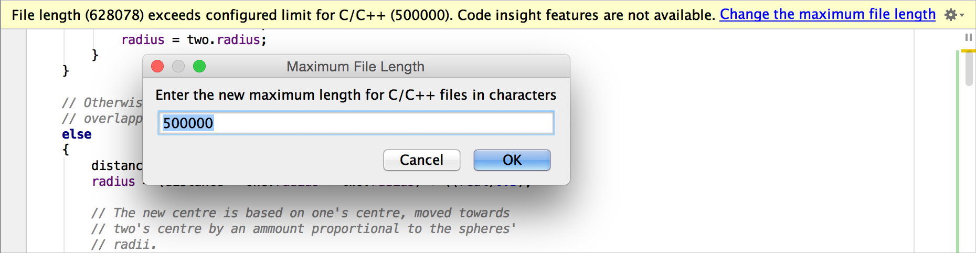Close the Maximum File Length dialog
Image resolution: width=976 pixels, height=253 pixels.
pos(157,66)
